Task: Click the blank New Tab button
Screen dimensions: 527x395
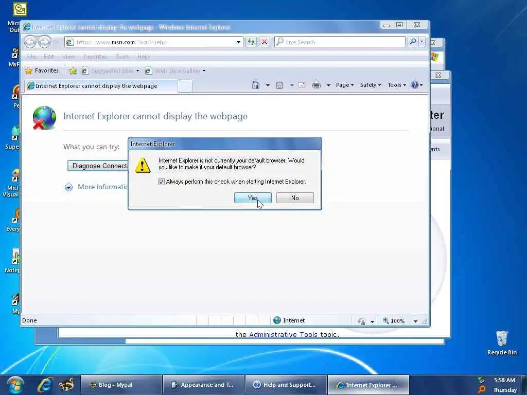Action: (x=185, y=86)
